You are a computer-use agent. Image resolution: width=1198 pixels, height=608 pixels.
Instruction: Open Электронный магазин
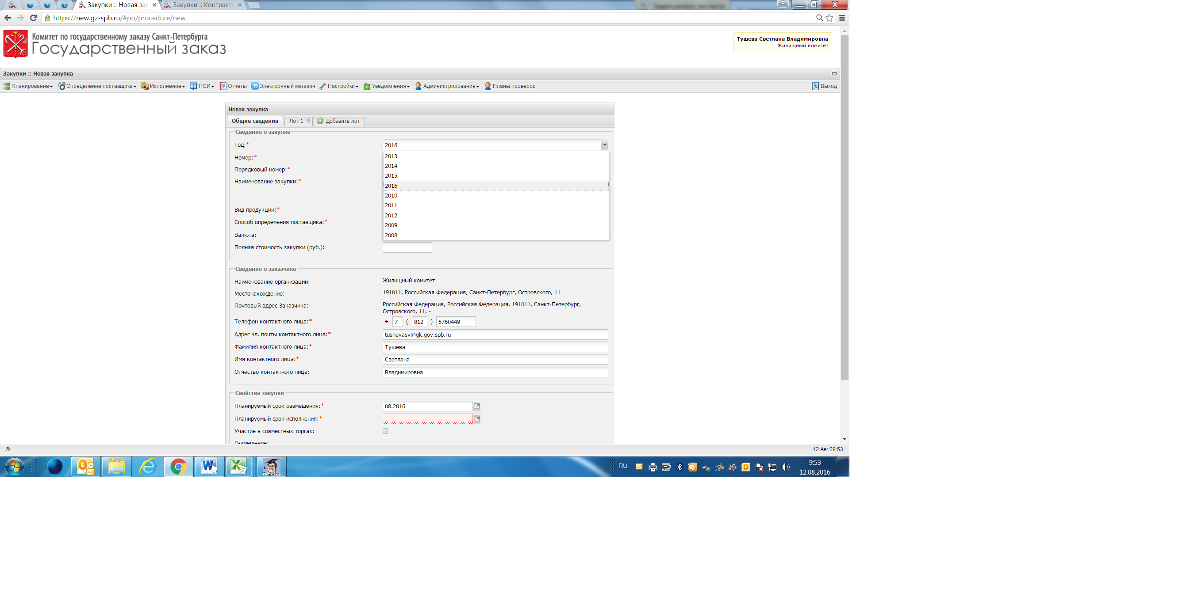283,86
